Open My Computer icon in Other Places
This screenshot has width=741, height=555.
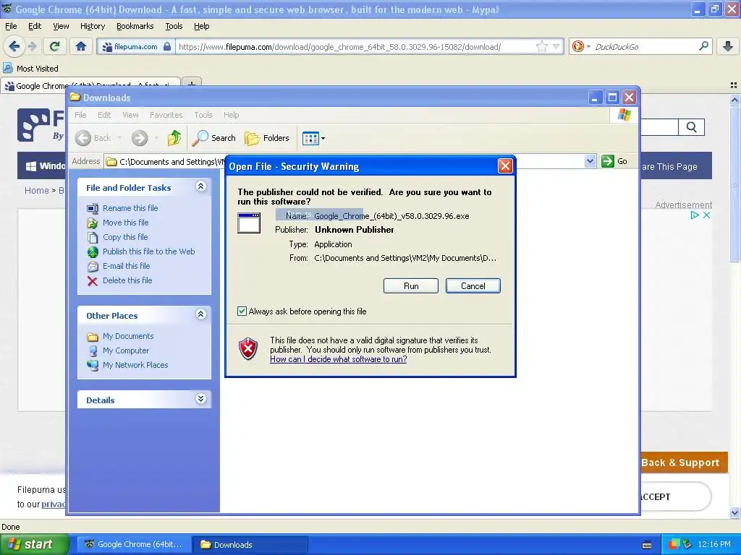tap(93, 350)
